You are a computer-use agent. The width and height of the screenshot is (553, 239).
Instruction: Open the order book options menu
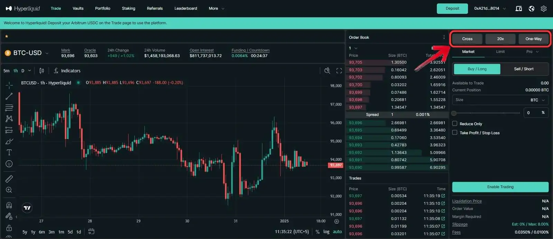(x=444, y=37)
